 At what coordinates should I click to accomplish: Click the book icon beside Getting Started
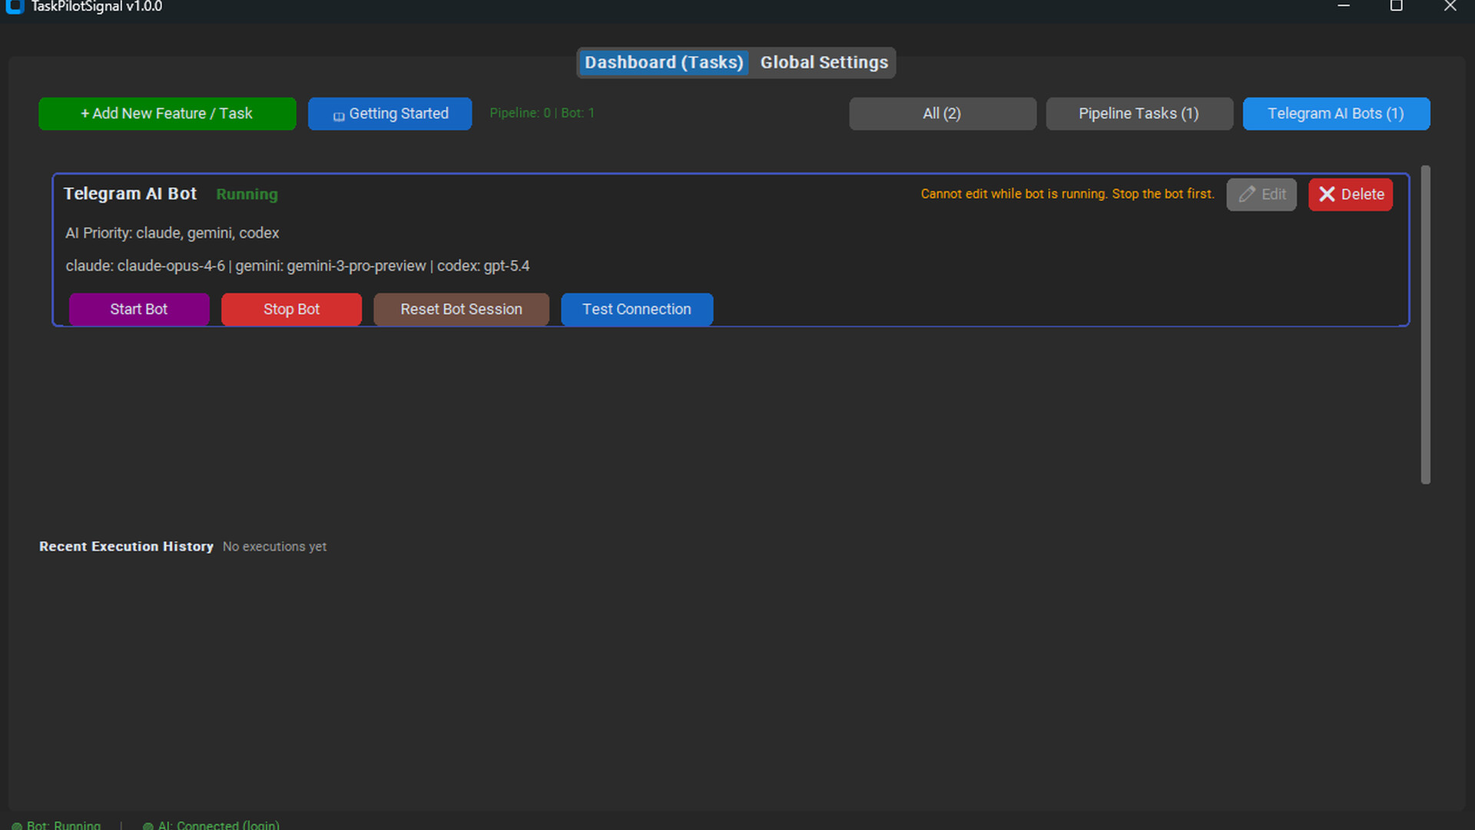tap(339, 116)
